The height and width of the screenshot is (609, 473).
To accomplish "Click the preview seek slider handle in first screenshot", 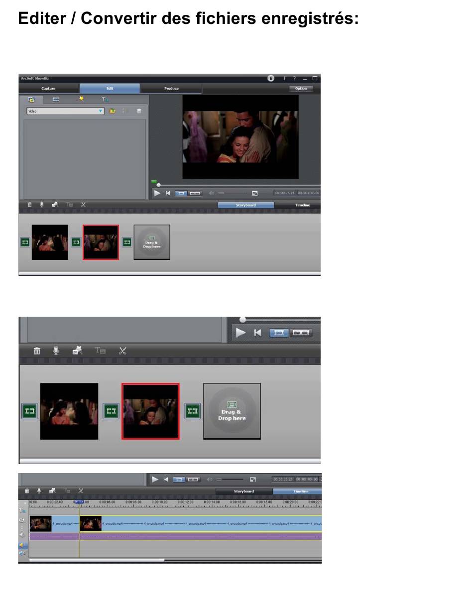I will click(x=158, y=185).
